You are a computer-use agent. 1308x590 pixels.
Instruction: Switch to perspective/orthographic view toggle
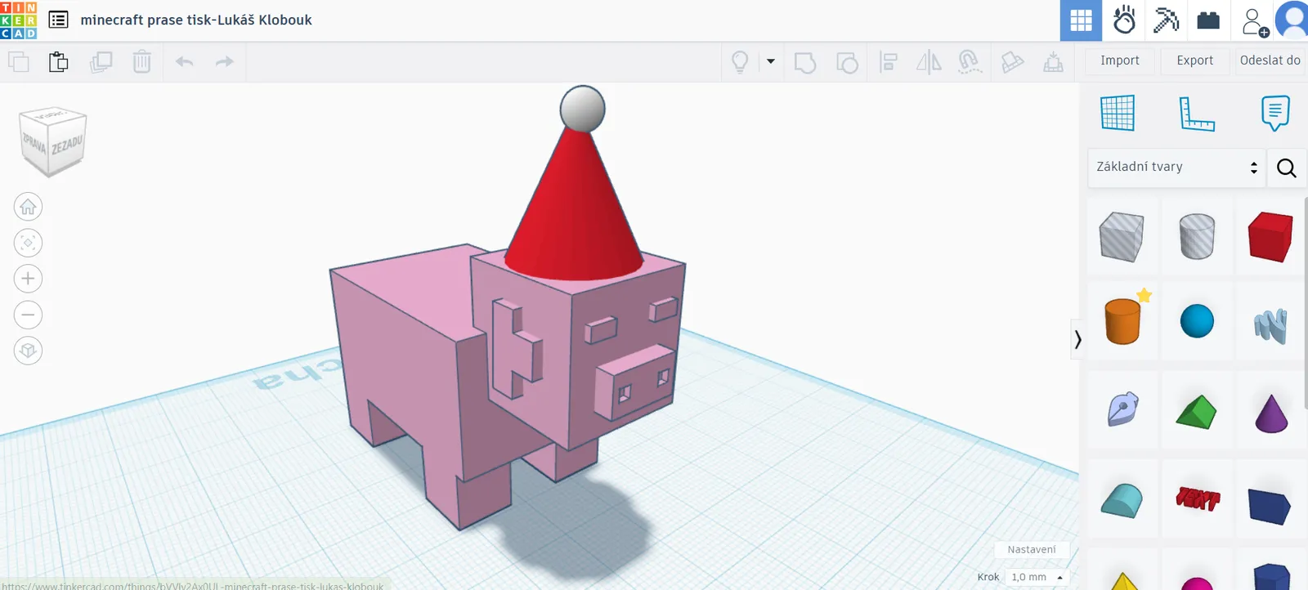coord(28,351)
